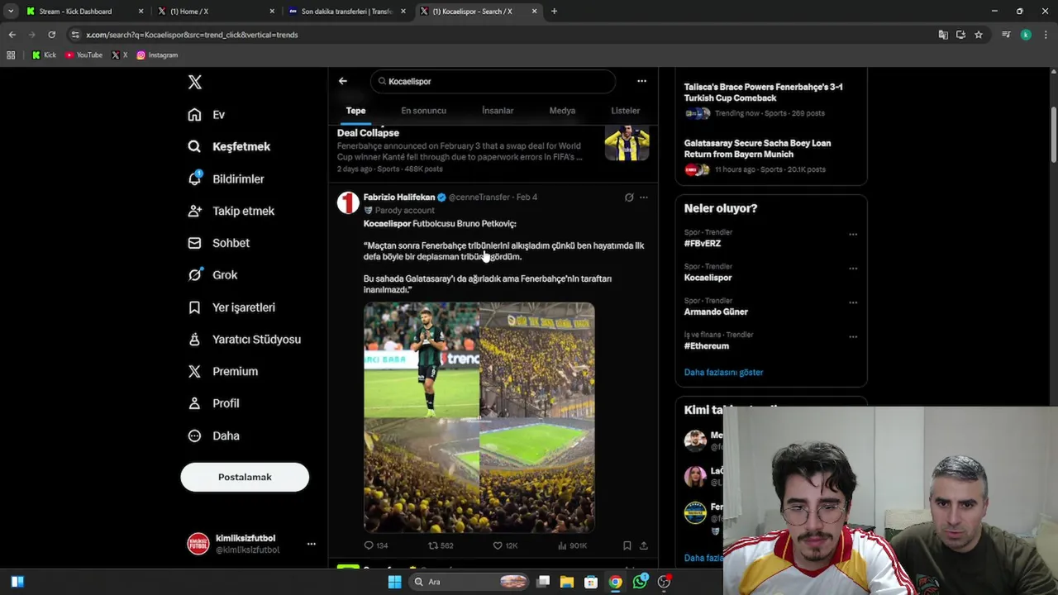This screenshot has width=1058, height=595.
Task: Open the YouTube bookmark
Action: pos(83,55)
